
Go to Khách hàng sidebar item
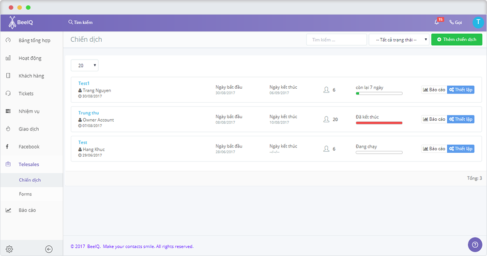(x=31, y=76)
